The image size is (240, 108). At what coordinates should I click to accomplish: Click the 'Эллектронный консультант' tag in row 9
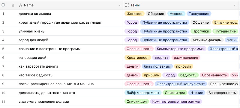pos(181,84)
